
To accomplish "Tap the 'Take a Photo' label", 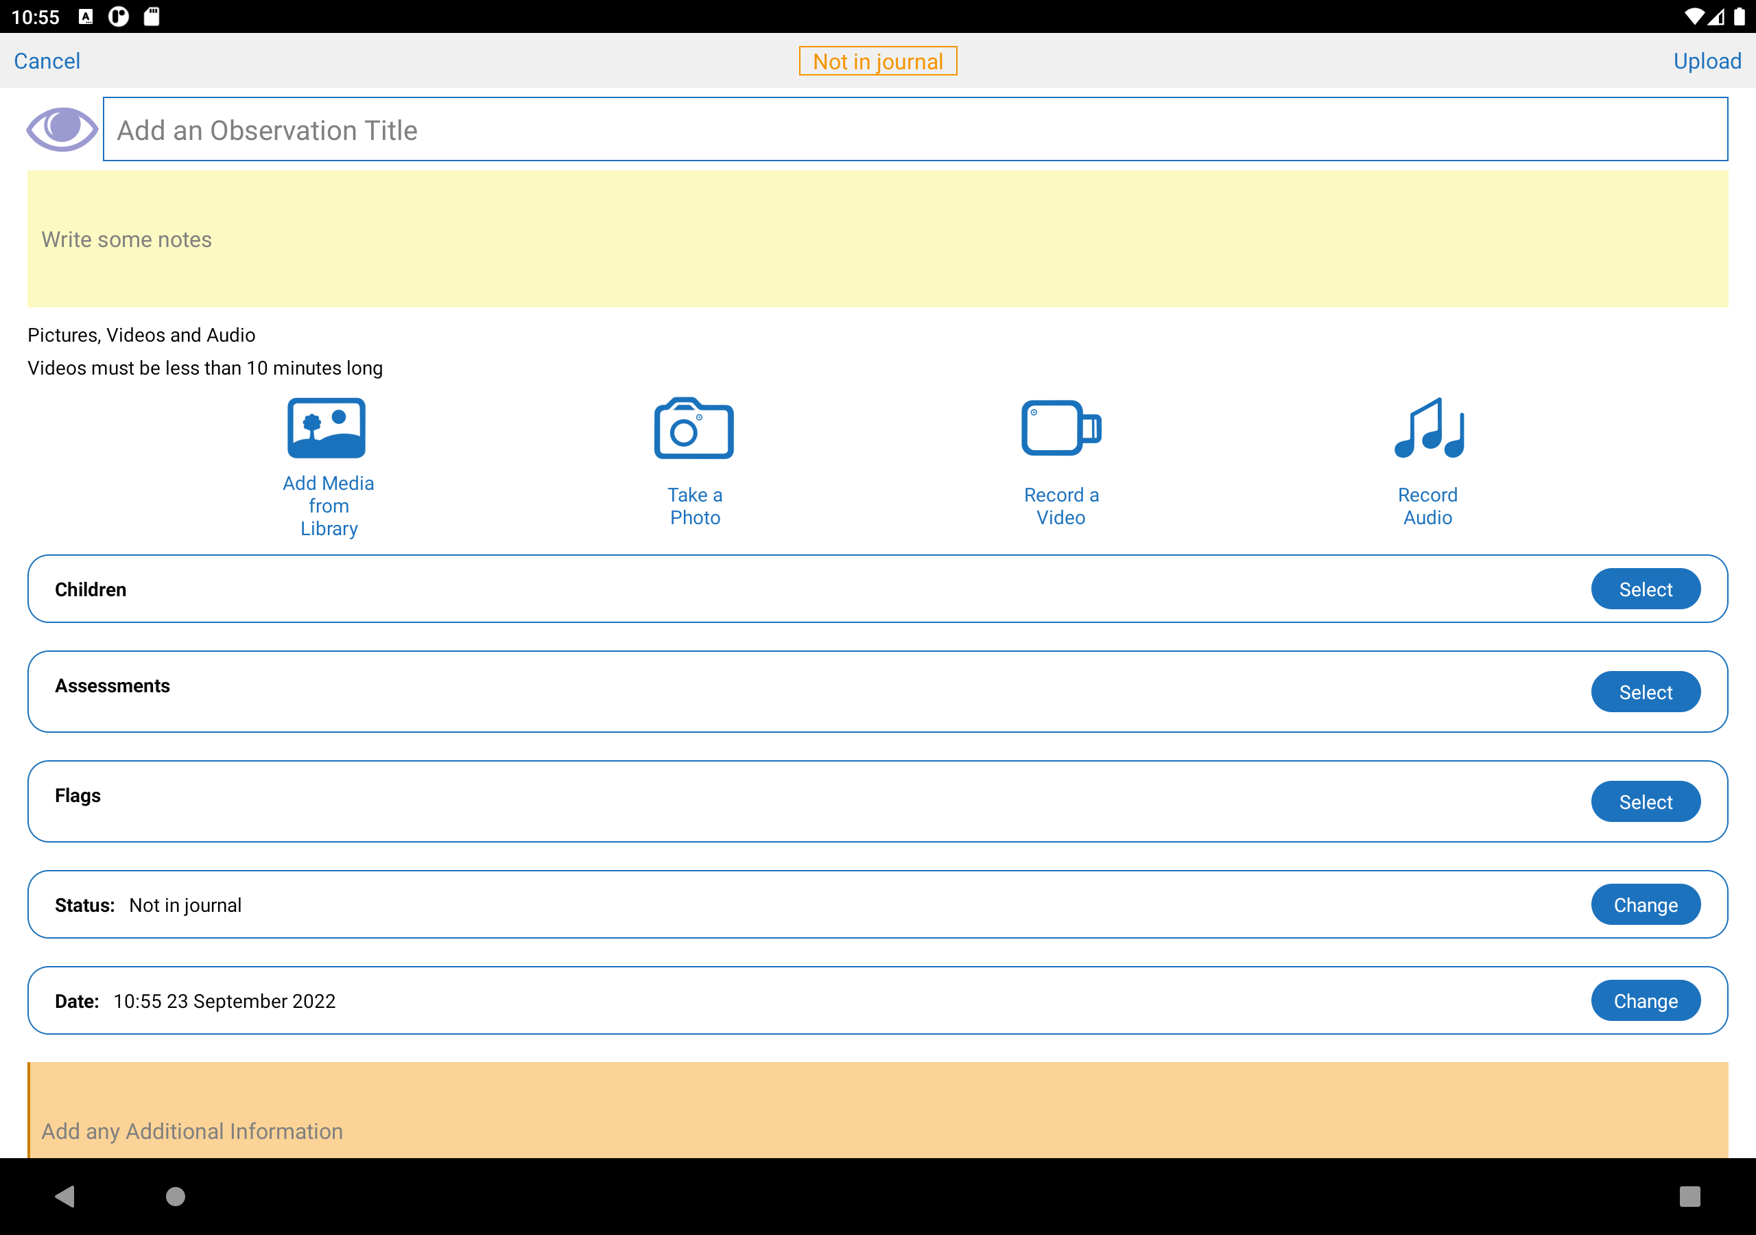I will 696,506.
